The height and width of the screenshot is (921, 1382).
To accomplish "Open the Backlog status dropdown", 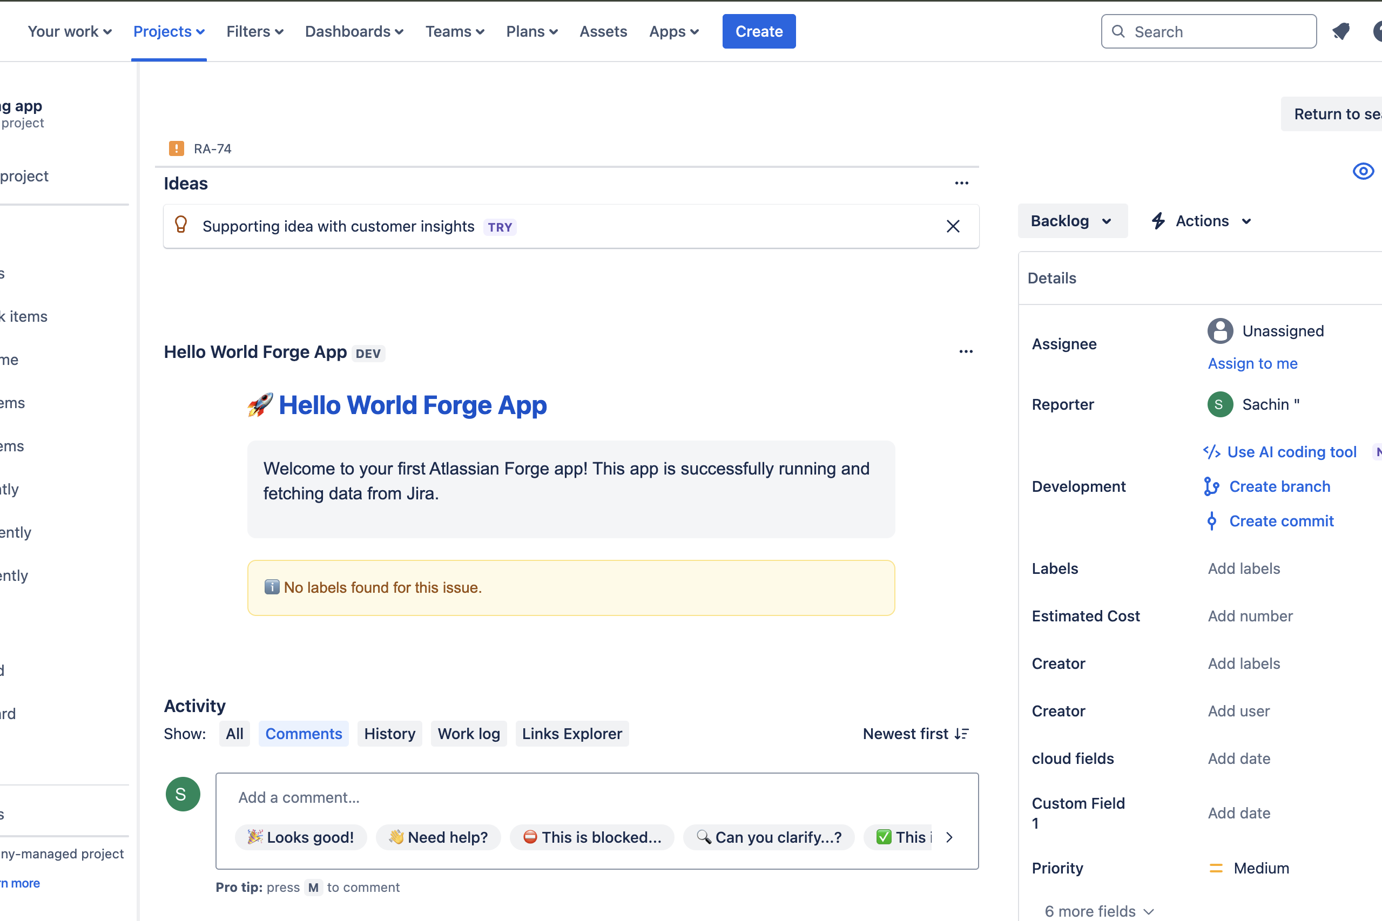I will click(x=1072, y=221).
